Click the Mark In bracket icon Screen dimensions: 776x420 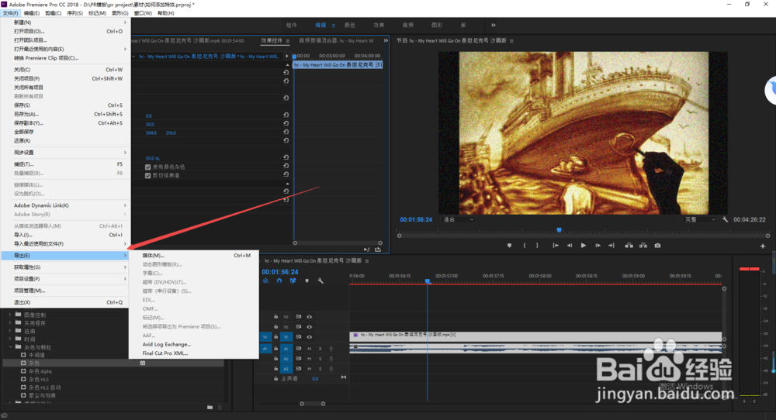pos(524,246)
